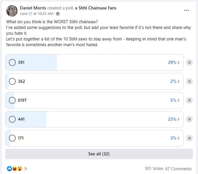Remove the 441 poll option with X
198x174 pixels.
[189, 119]
